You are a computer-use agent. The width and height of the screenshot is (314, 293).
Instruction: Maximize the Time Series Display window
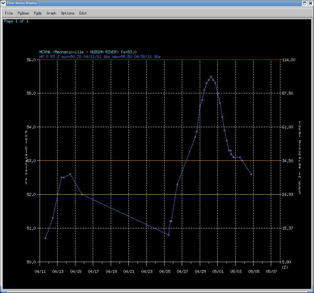tap(304, 3)
